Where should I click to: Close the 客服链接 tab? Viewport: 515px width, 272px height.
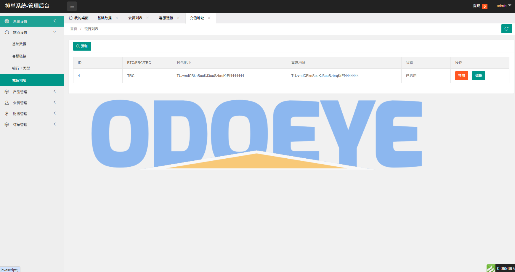(178, 18)
